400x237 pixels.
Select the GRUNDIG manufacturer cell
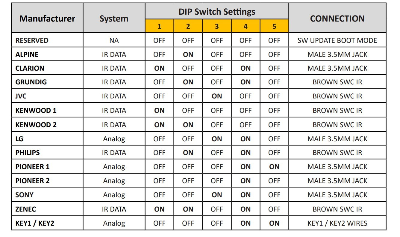(x=31, y=82)
